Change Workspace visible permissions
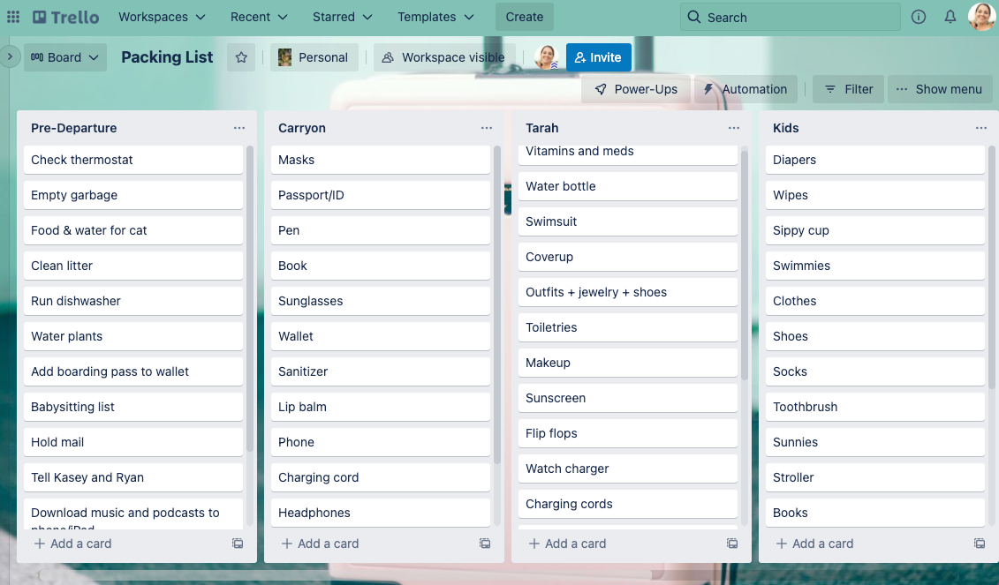The width and height of the screenshot is (999, 585). point(443,56)
